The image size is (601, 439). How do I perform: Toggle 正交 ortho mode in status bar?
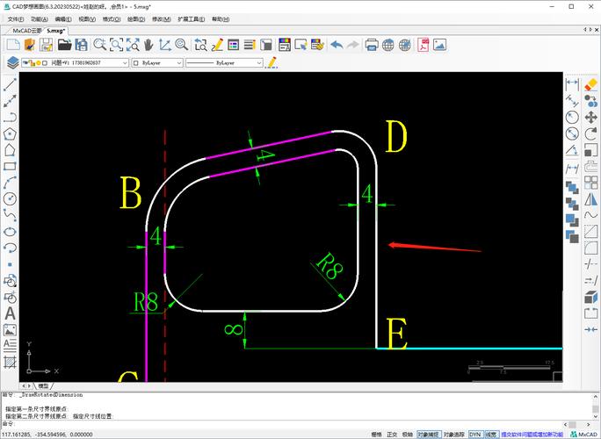tap(392, 434)
